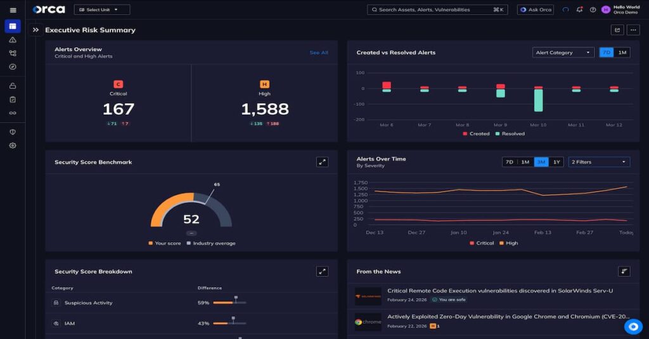
Task: Open the user avatar menu
Action: coord(605,9)
